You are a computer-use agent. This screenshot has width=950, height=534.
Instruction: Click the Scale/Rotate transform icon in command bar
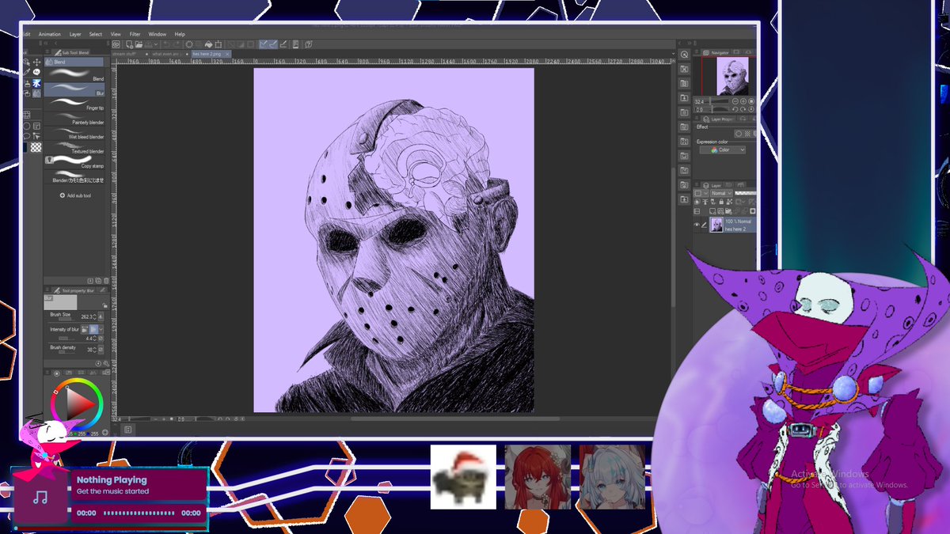(218, 44)
